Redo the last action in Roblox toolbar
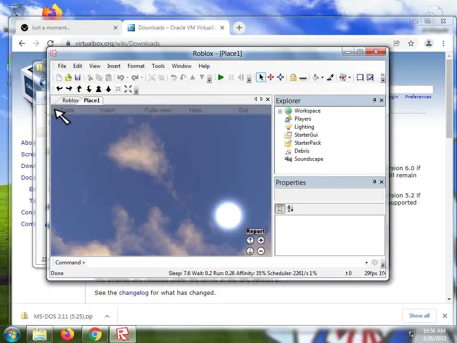 tap(135, 77)
